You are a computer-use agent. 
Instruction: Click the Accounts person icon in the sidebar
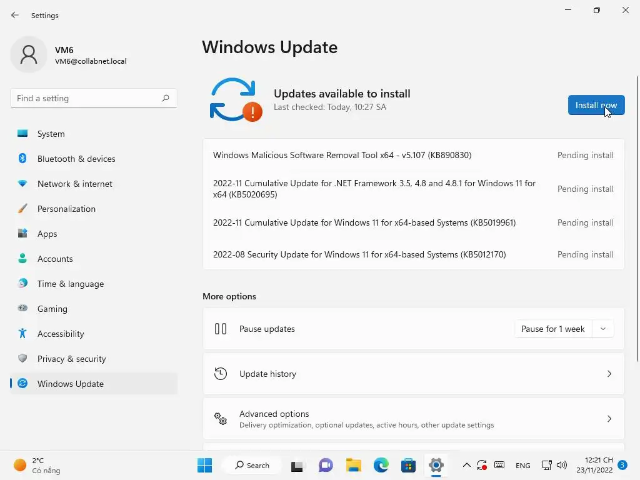click(22, 258)
